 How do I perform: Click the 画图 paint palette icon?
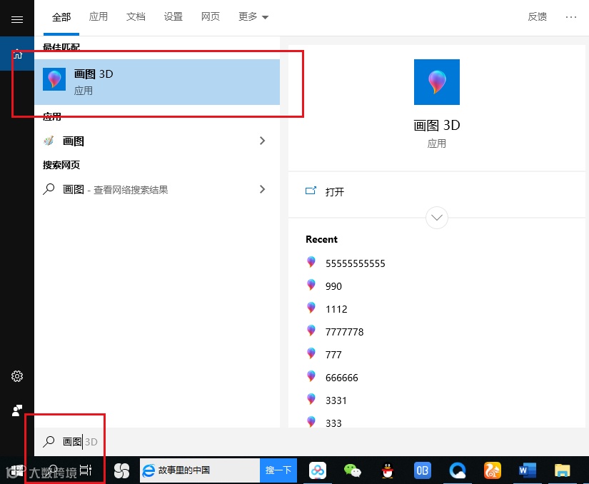(x=49, y=141)
